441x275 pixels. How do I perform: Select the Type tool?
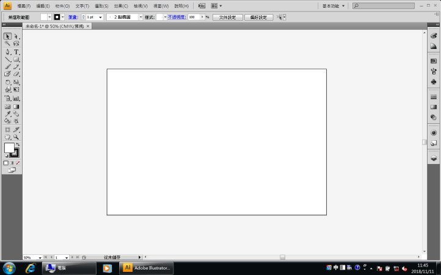tap(16, 52)
